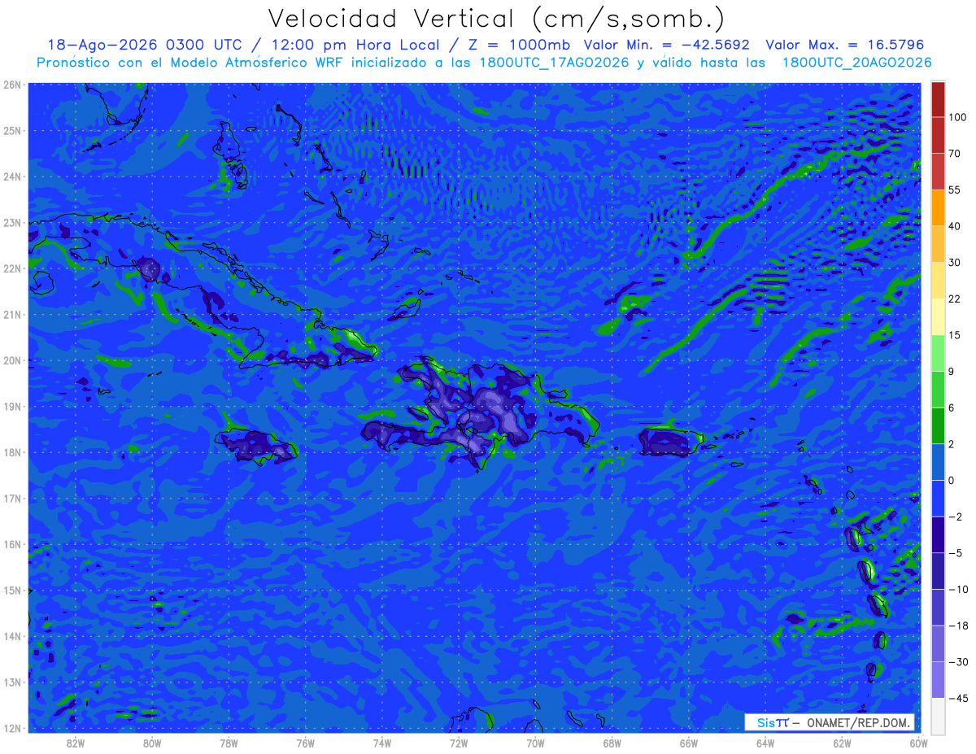The height and width of the screenshot is (754, 976).
Task: Click the "60W" longitude label
Action: coord(918,743)
